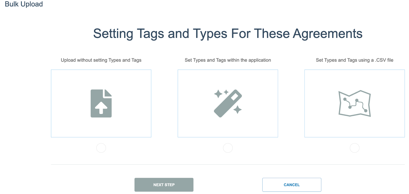
Task: Click the small sparkle below the wand tip
Action: click(238, 110)
